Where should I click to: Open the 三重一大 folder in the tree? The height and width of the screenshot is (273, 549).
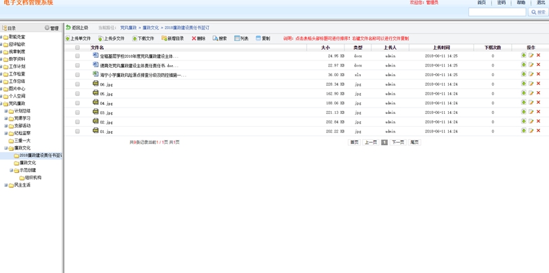pos(20,141)
